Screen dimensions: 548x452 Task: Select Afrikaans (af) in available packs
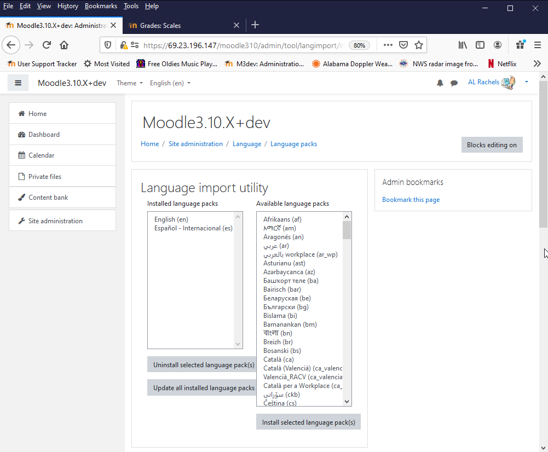[x=282, y=219]
